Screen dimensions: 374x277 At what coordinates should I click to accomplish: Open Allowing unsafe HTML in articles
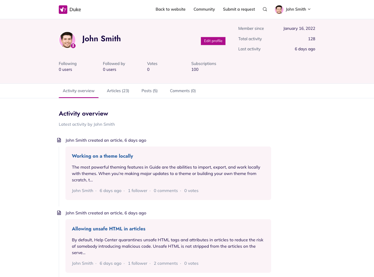pyautogui.click(x=108, y=229)
